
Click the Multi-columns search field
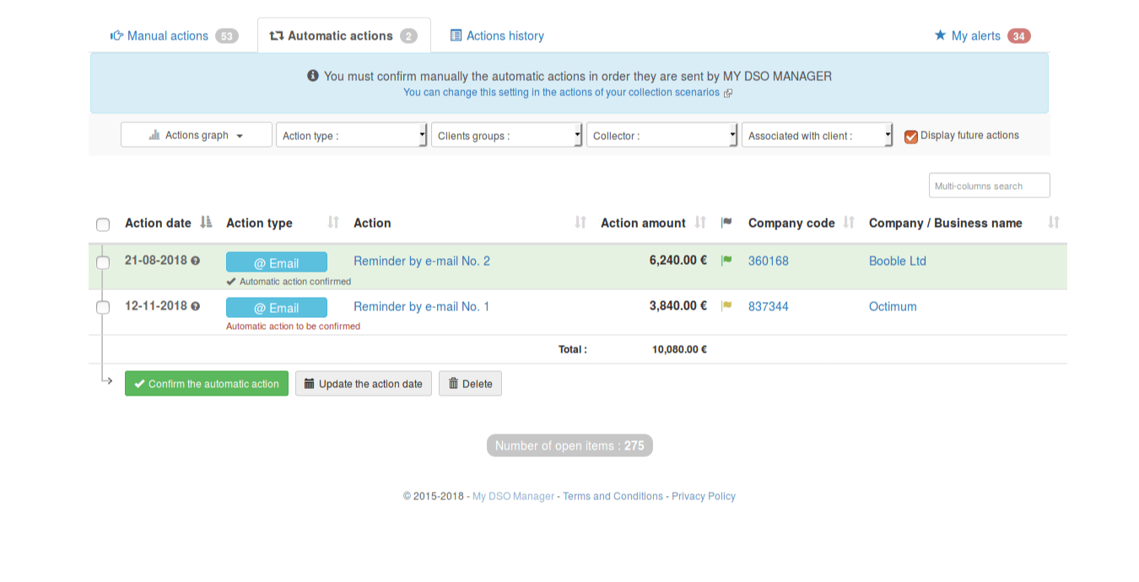[989, 186]
